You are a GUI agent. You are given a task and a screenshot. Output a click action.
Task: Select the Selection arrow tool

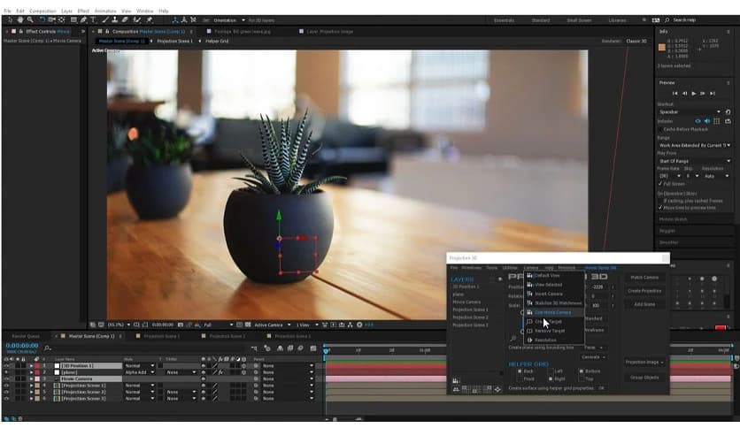pyautogui.click(x=10, y=20)
